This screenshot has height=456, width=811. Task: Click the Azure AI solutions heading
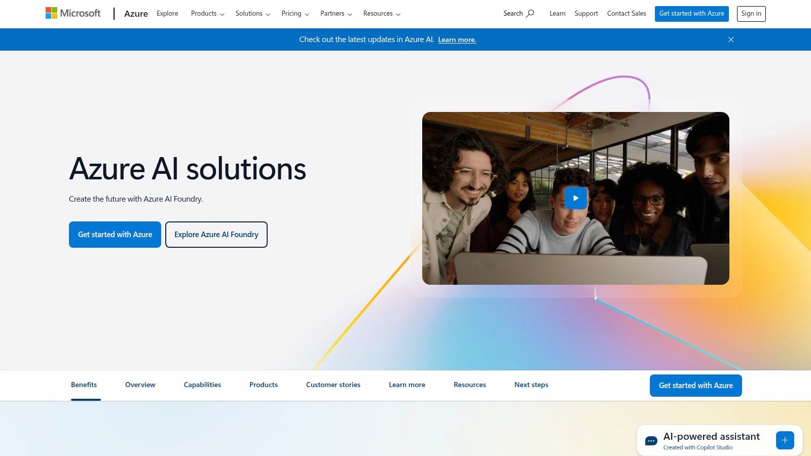click(x=188, y=169)
